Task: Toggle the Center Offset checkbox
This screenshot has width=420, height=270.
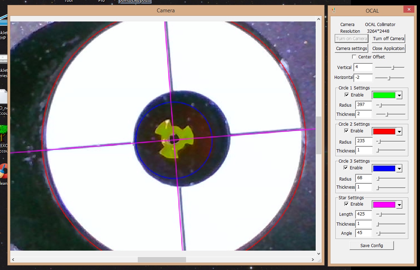Action: [354, 57]
